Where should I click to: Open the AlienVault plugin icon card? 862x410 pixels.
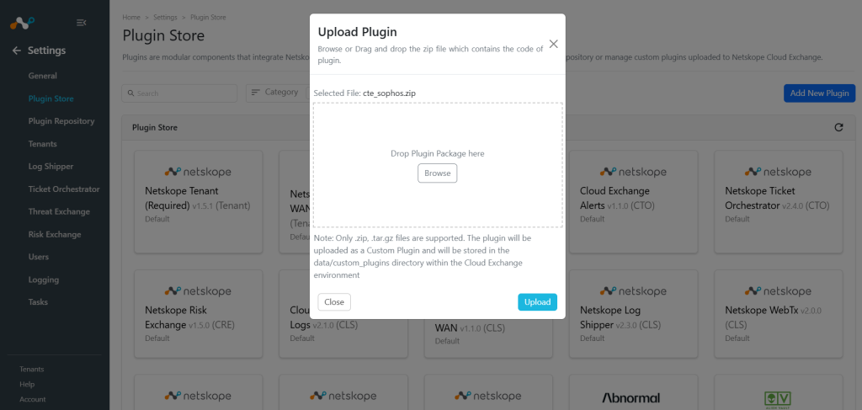coord(778,400)
